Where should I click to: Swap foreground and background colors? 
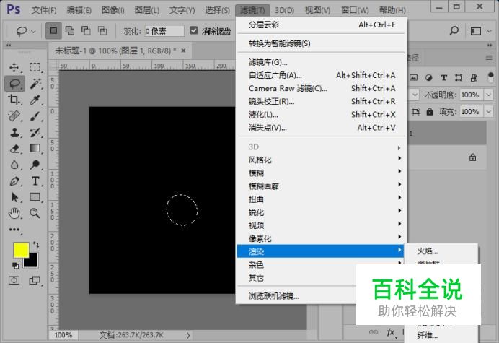point(36,245)
